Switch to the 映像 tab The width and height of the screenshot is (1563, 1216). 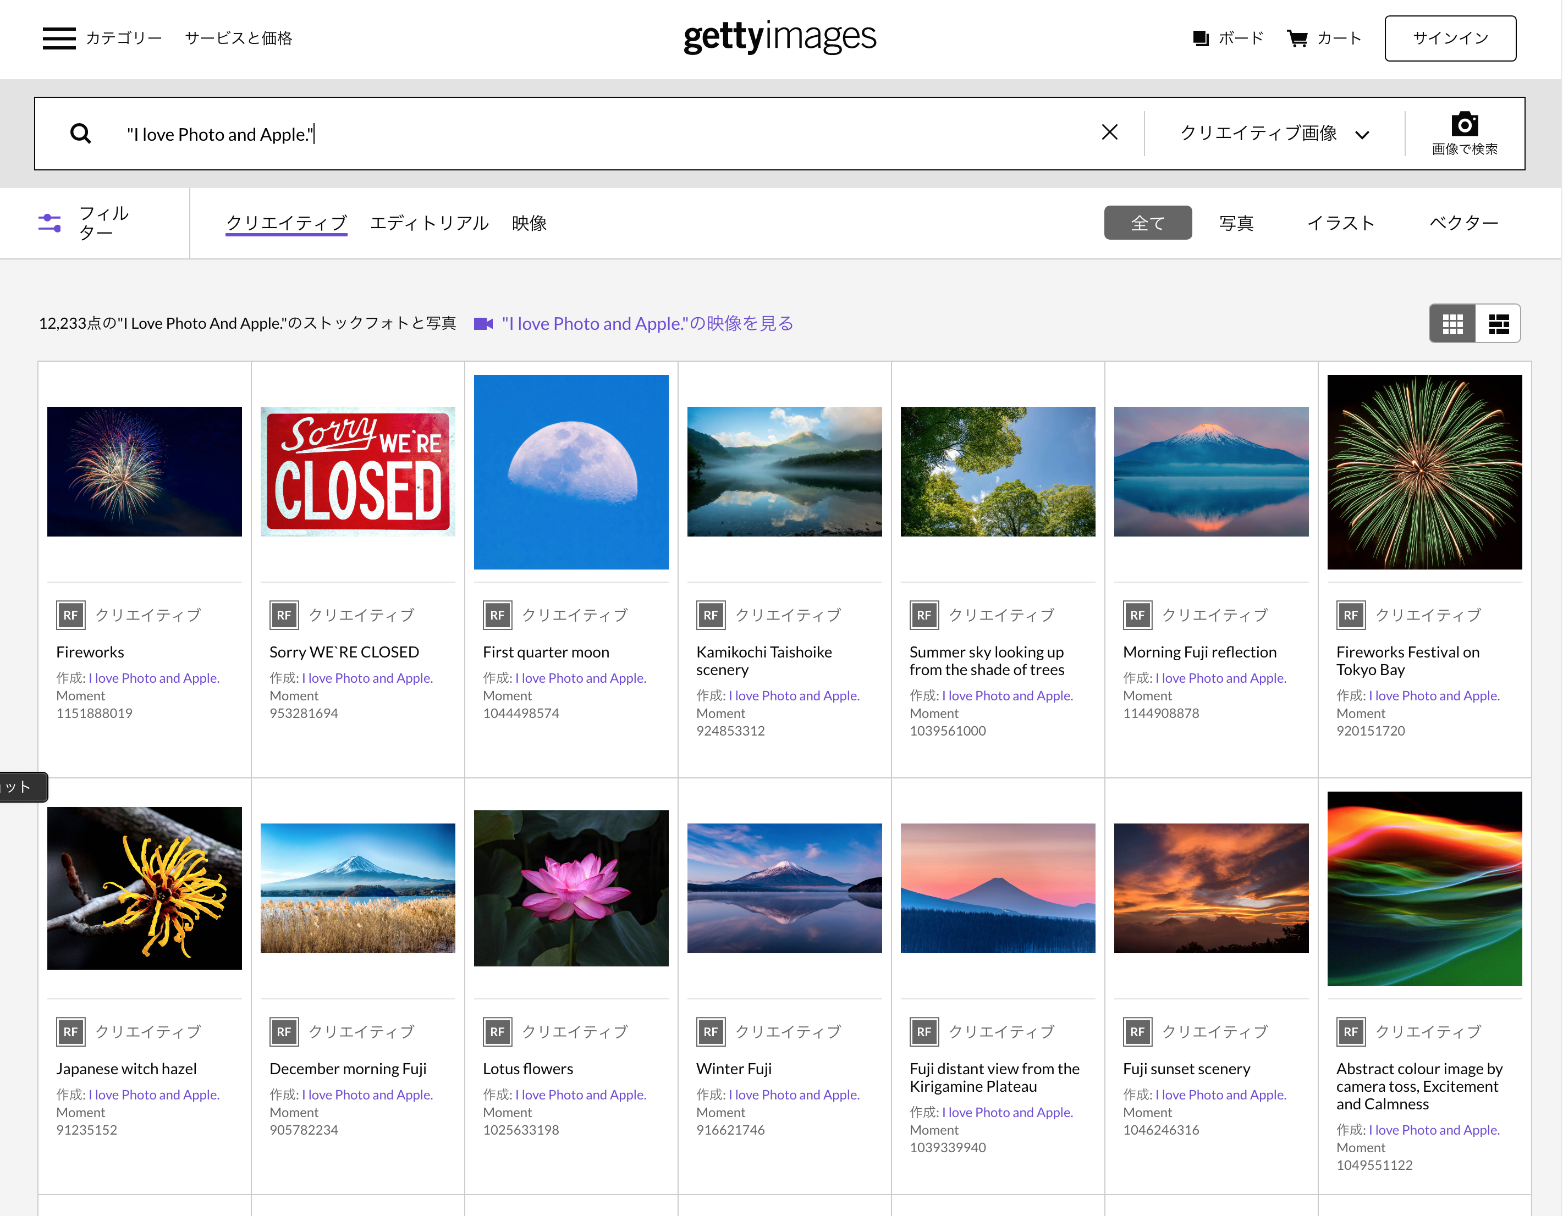click(529, 223)
